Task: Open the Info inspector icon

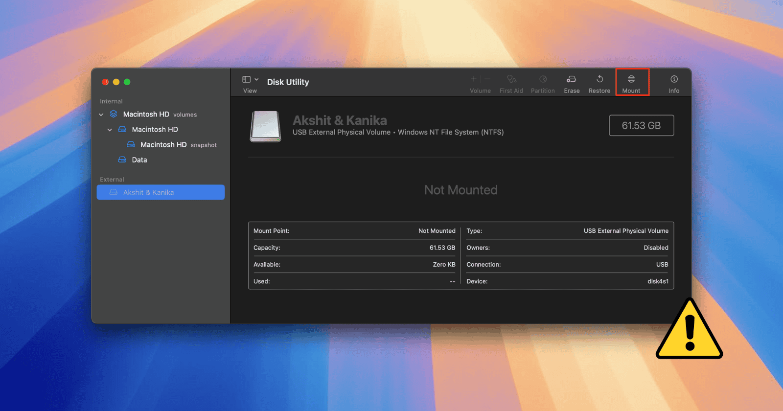Action: (x=674, y=79)
